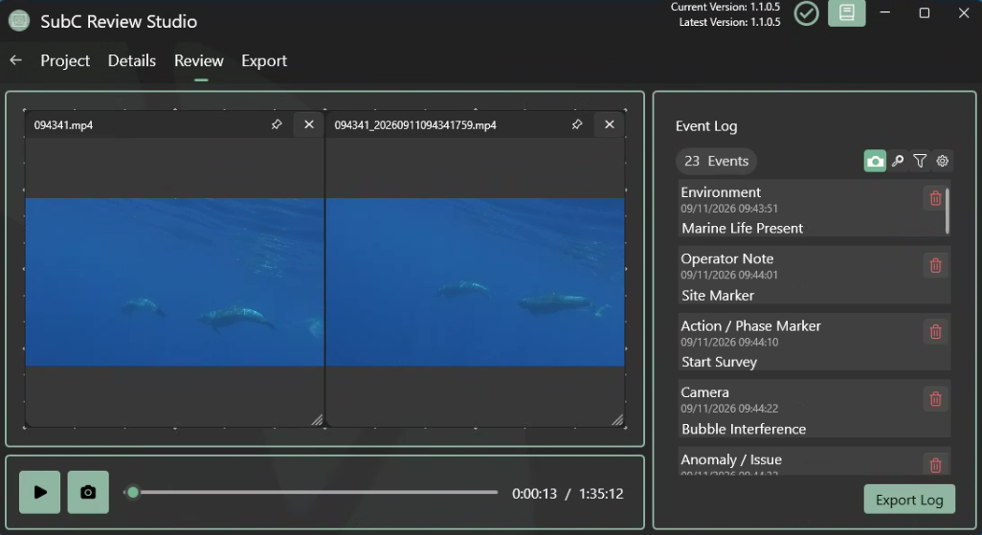
Task: Open the Event Log filter funnel
Action: click(920, 161)
